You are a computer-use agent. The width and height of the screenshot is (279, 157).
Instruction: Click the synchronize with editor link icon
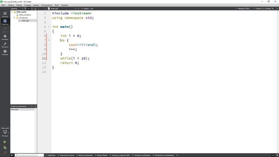[29, 9]
